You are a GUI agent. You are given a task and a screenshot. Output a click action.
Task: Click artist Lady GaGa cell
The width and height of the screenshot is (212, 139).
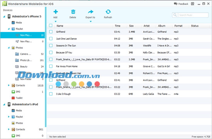tap(148, 94)
